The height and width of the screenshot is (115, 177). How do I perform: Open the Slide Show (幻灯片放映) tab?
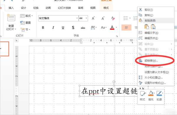64,8
